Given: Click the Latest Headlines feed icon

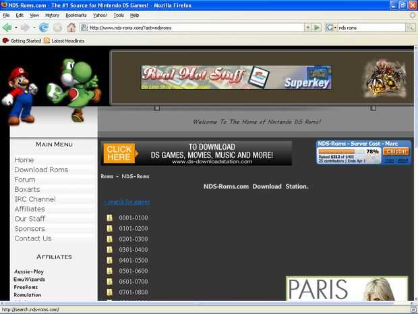Looking at the screenshot, I should pos(47,41).
